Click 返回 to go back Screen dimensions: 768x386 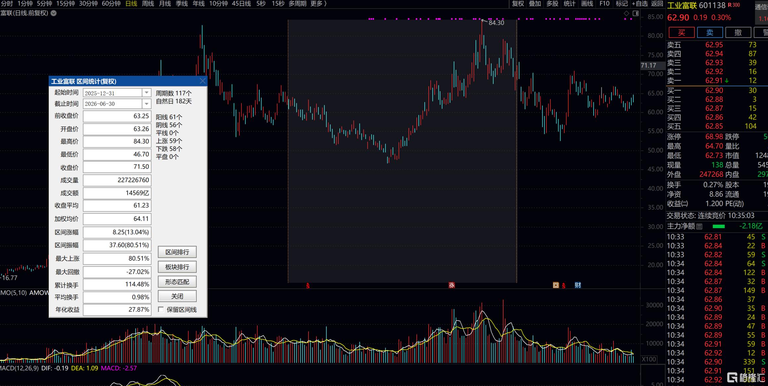[657, 4]
